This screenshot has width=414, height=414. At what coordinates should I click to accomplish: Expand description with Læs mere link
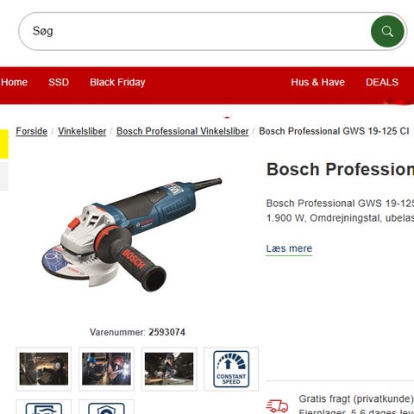tap(289, 248)
